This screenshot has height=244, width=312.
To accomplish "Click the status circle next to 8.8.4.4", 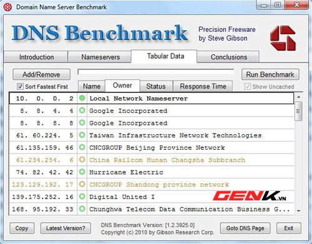I will tap(82, 110).
